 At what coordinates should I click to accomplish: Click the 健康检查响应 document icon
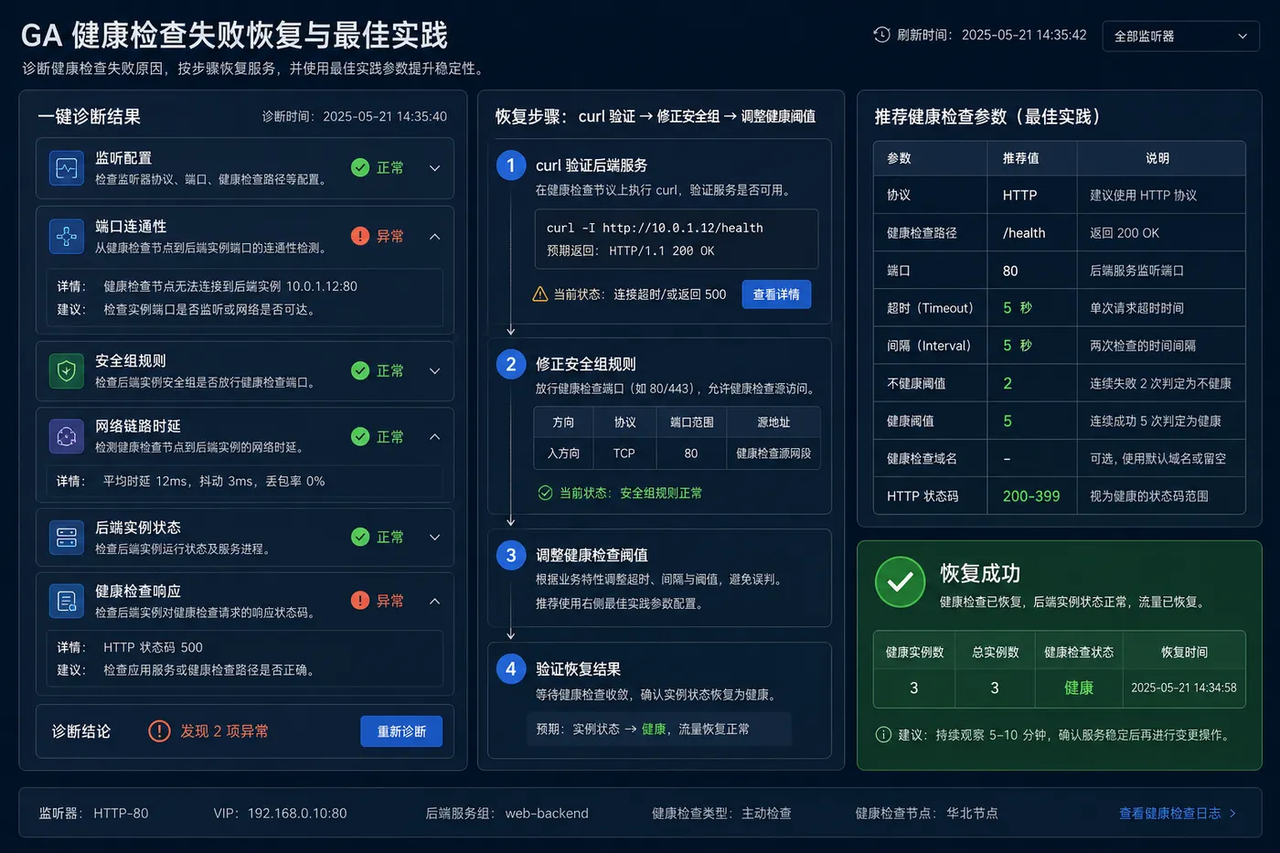pyautogui.click(x=67, y=601)
